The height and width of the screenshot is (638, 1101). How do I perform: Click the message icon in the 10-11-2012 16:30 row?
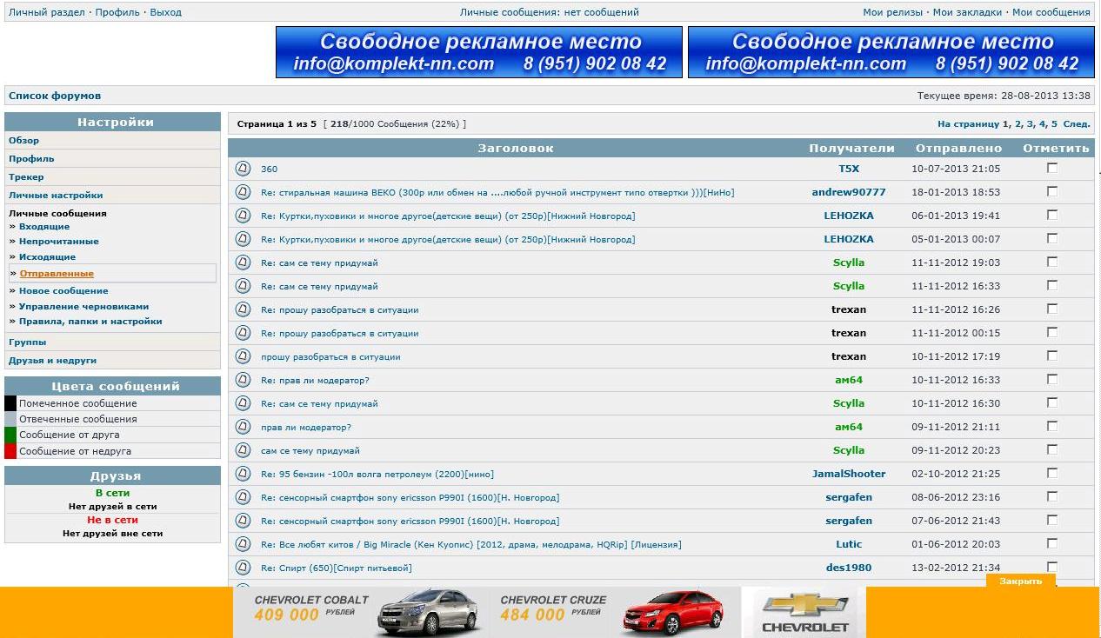coord(244,403)
